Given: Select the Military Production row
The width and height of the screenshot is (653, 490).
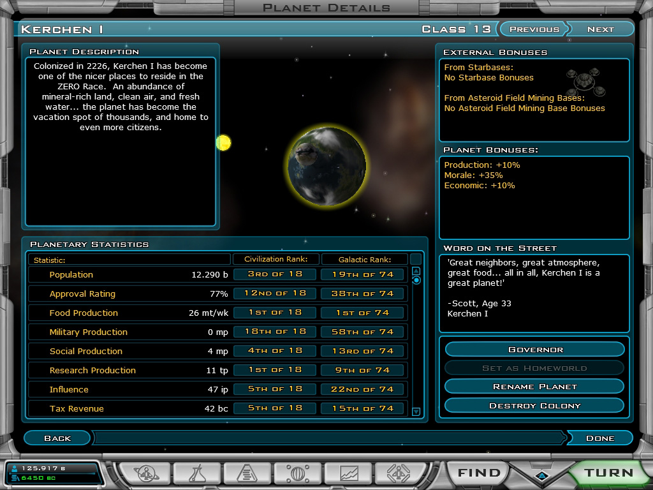Looking at the screenshot, I should click(217, 332).
